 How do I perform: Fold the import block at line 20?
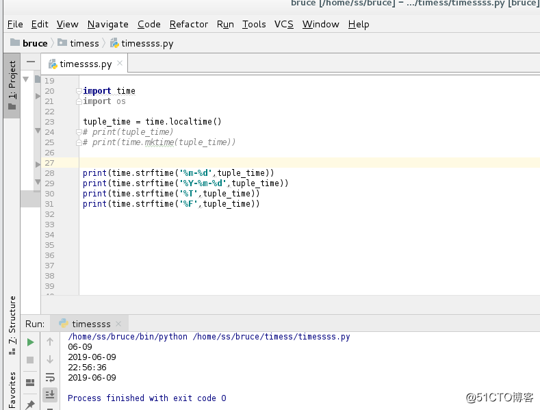click(79, 91)
